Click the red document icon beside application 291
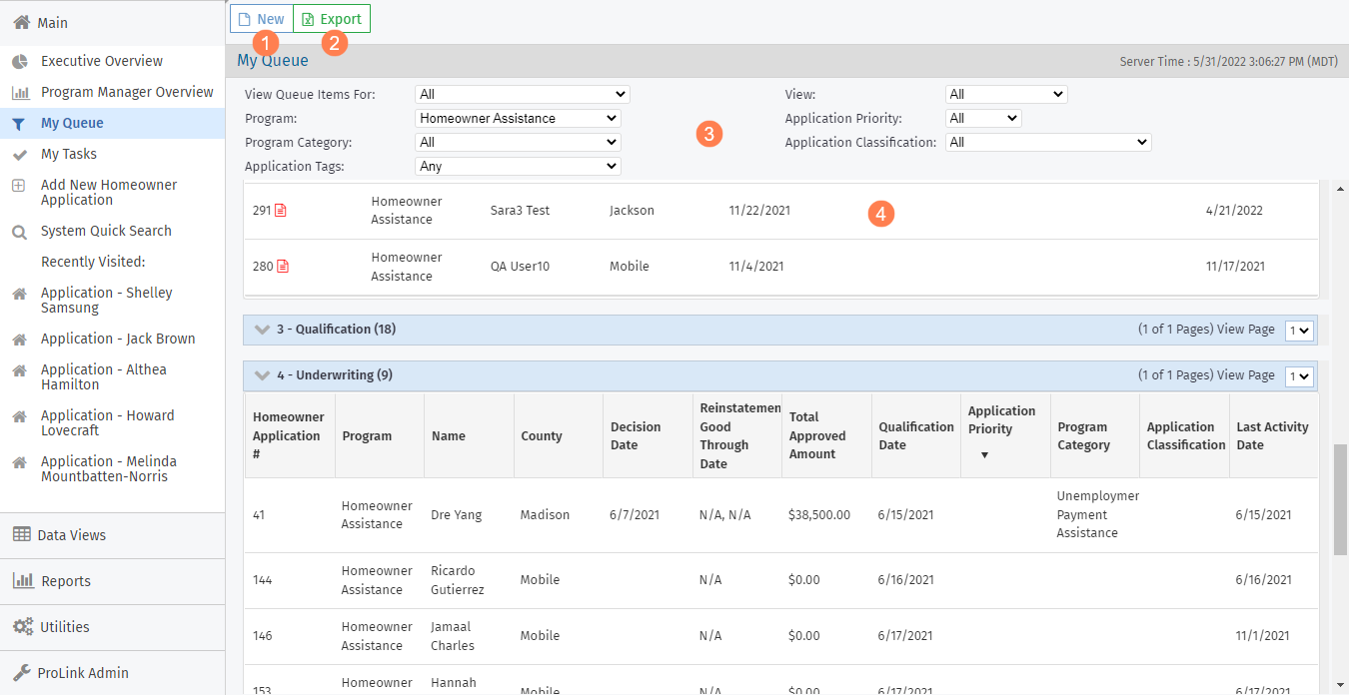The width and height of the screenshot is (1349, 695). (x=281, y=211)
